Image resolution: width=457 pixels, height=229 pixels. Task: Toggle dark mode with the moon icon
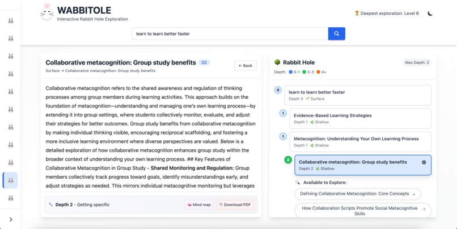coord(430,14)
